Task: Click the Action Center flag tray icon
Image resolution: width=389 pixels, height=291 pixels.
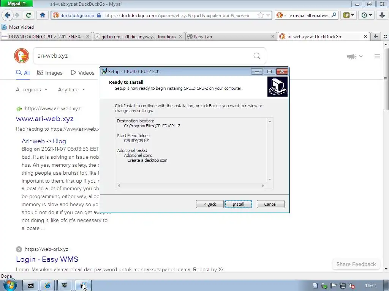Action: 333,286
